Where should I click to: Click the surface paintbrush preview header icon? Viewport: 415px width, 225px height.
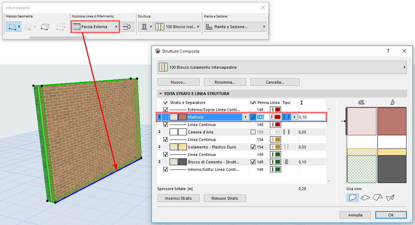click(x=392, y=102)
